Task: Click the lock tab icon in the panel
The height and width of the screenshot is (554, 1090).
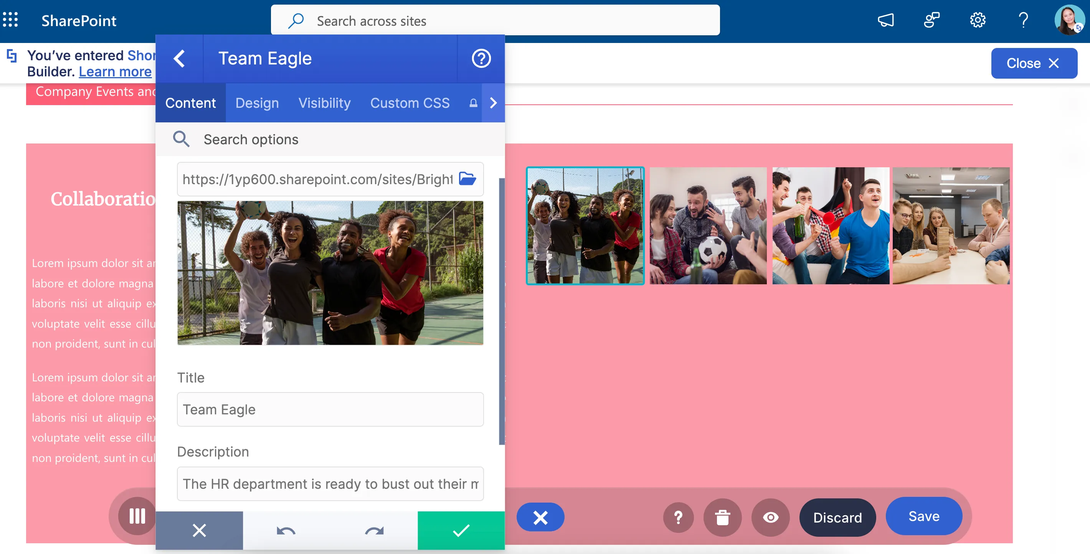Action: pos(473,103)
